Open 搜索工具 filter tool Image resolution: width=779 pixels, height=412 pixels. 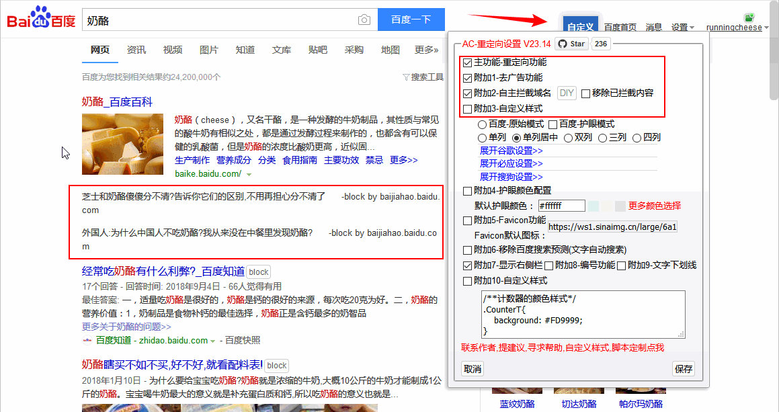pyautogui.click(x=423, y=77)
